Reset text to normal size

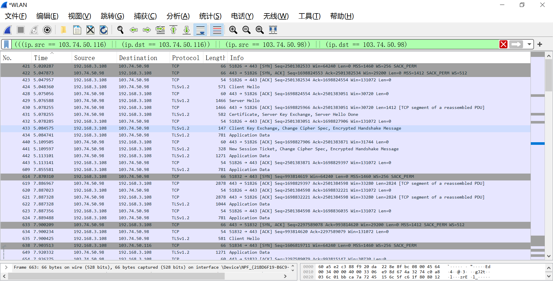(x=260, y=30)
